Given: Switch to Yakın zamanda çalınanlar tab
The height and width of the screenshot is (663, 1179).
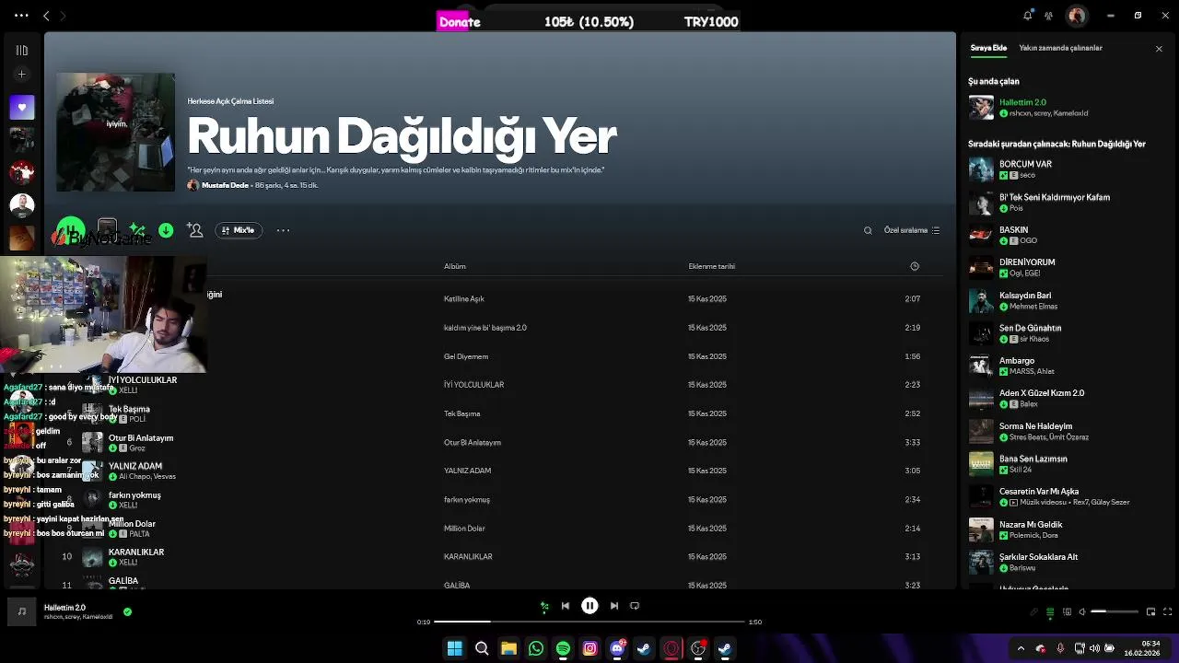Looking at the screenshot, I should pyautogui.click(x=1060, y=48).
